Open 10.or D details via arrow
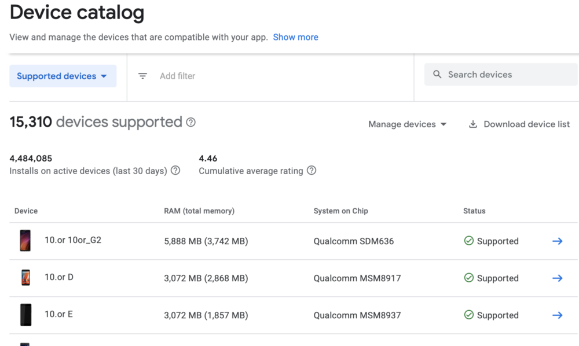This screenshot has width=579, height=346. (x=557, y=278)
